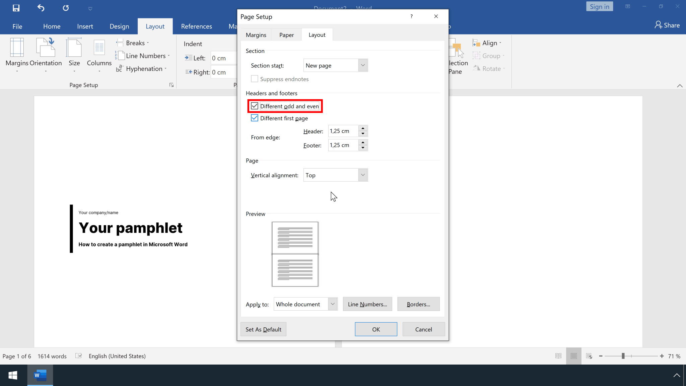The height and width of the screenshot is (386, 686).
Task: Open the Page Setup dialog launcher arrow
Action: [171, 85]
